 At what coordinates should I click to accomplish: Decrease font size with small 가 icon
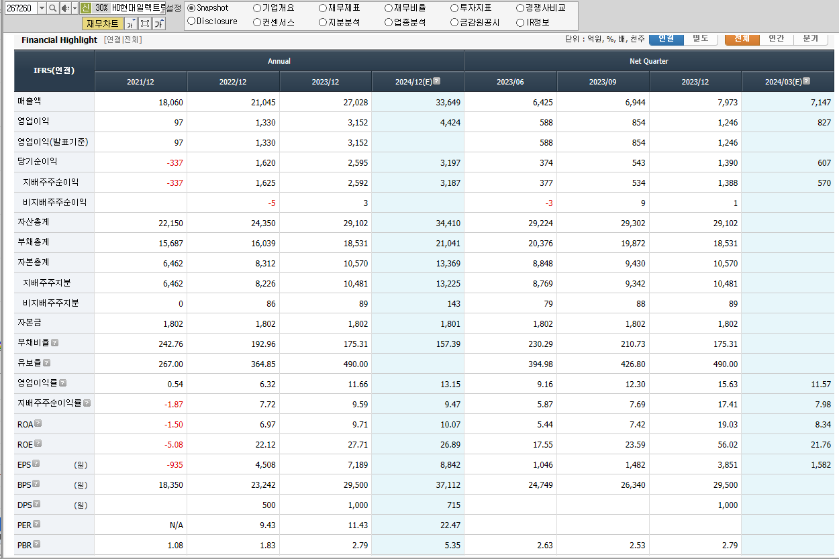[130, 23]
